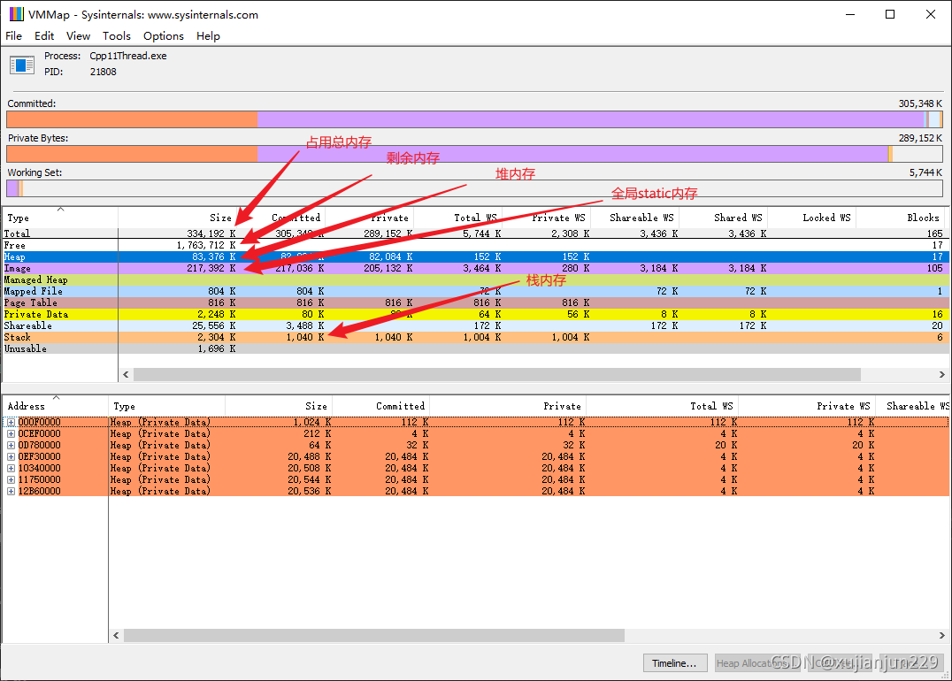Select the Image memory type row
The image size is (952, 681).
click(475, 268)
